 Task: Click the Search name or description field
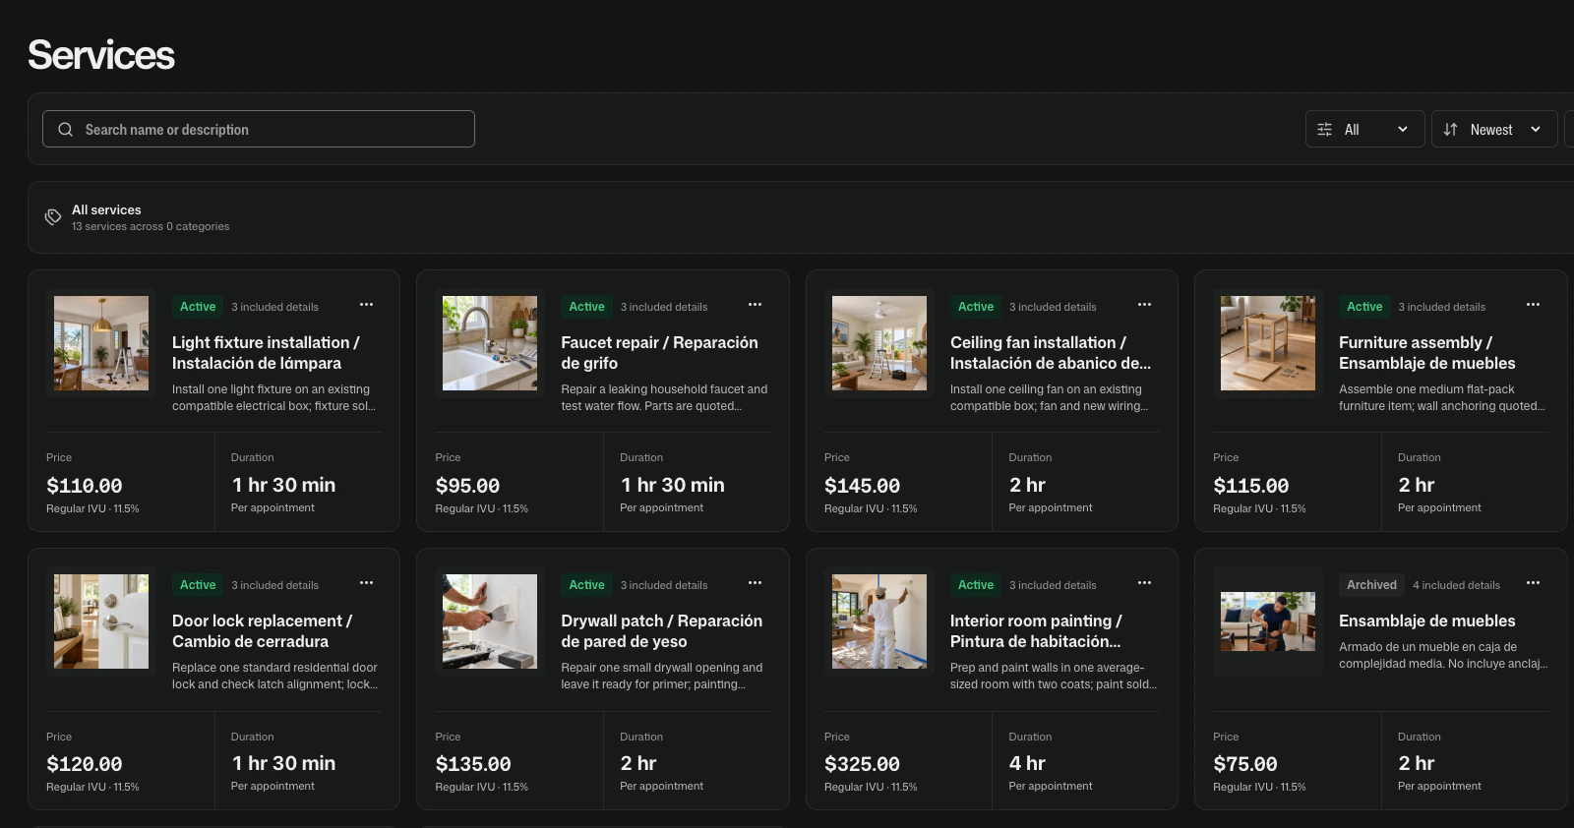point(259,129)
